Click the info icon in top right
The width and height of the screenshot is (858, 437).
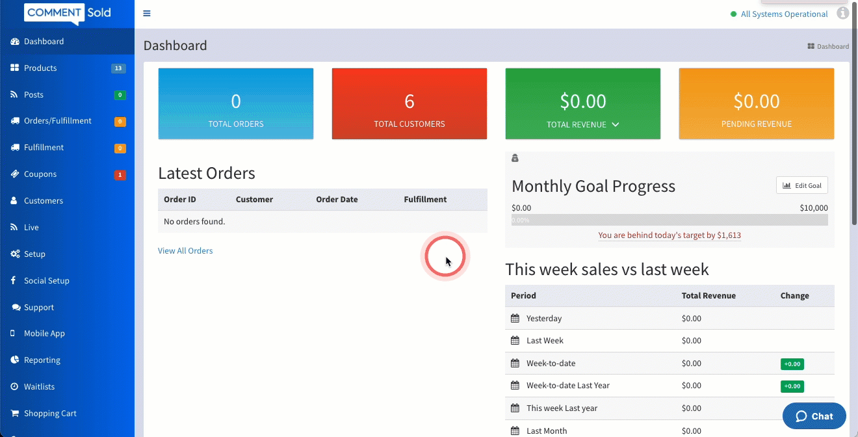[x=842, y=13]
